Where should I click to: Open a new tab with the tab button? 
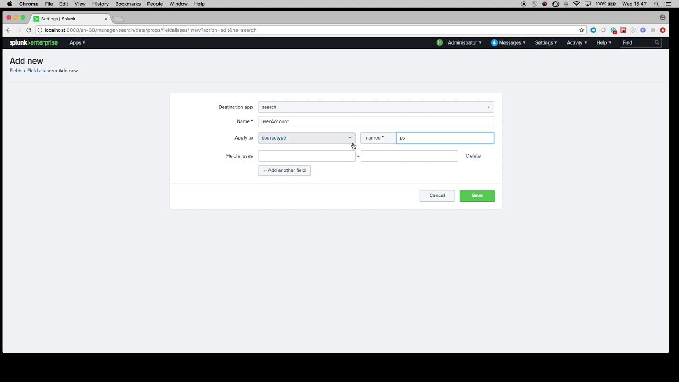click(x=118, y=19)
